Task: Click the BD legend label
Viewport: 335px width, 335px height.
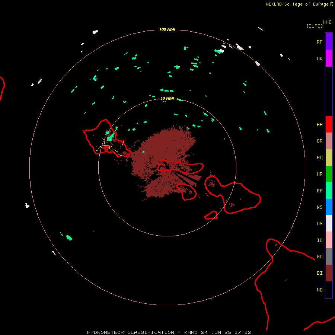Action: 319,158
